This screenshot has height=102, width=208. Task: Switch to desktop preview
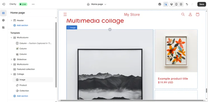[x=172, y=4]
